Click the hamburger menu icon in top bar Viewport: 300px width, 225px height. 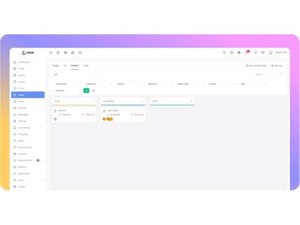tap(51, 53)
